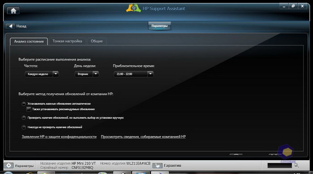Click product number WL211EA#ACB
Screen dimensions: 313x174
point(138,163)
